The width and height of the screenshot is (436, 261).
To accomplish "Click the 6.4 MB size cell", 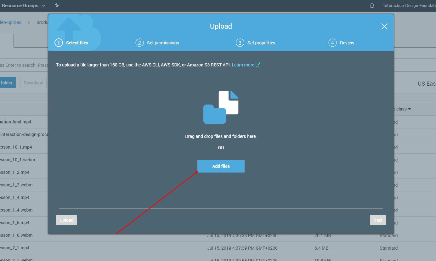I will [x=321, y=248].
